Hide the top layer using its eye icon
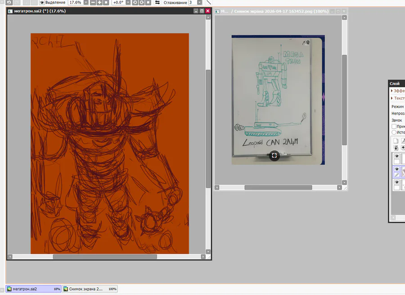 coord(396,157)
